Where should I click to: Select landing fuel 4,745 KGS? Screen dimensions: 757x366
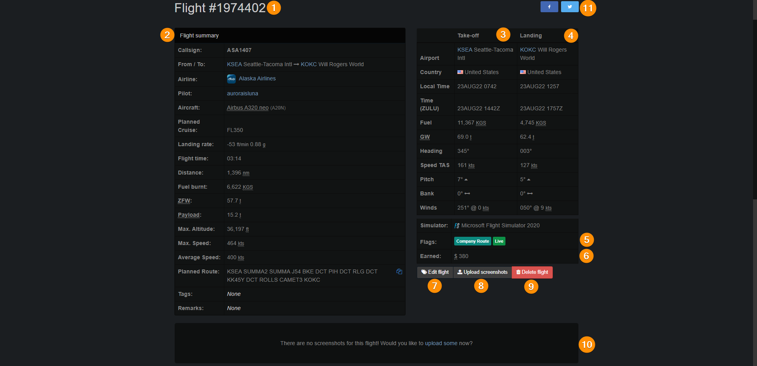(533, 123)
